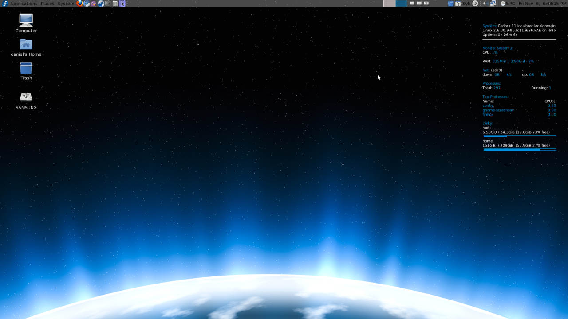Image resolution: width=568 pixels, height=319 pixels.
Task: Select the SAMSUNG USB drive icon
Action: pos(26,101)
